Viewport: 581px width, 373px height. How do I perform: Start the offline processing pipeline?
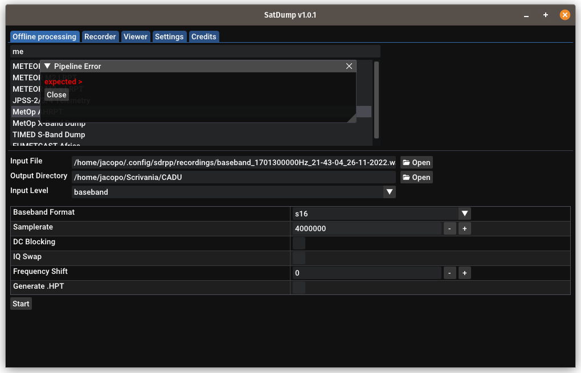tap(21, 304)
